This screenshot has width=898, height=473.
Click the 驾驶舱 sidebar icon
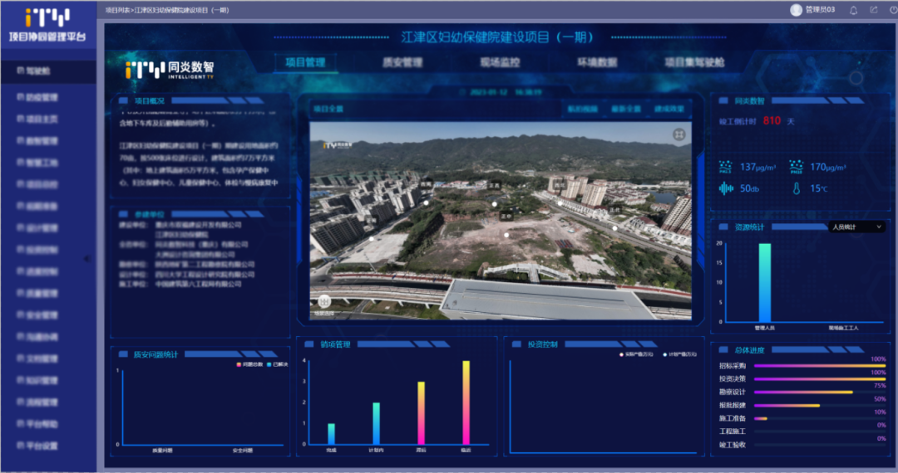[21, 72]
